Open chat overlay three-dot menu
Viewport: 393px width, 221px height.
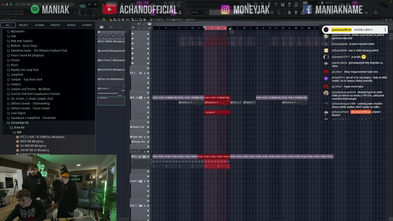coord(385,30)
